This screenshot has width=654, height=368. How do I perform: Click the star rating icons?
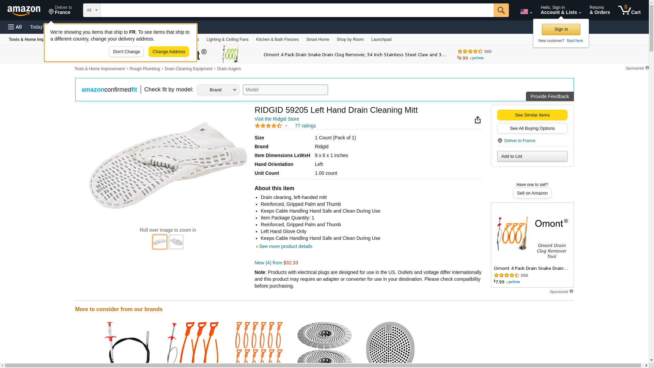pos(268,126)
